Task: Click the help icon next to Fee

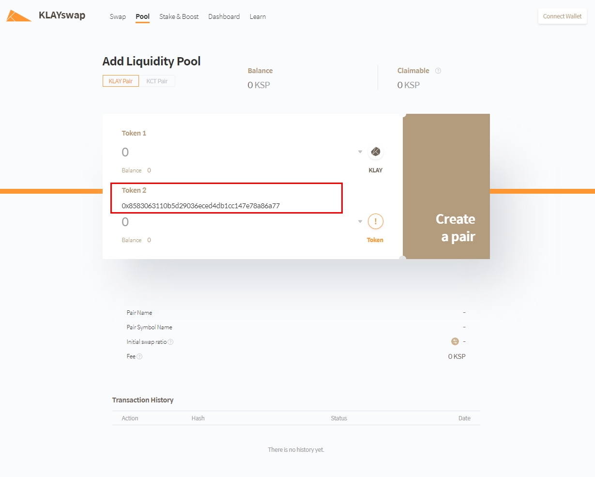Action: 139,356
